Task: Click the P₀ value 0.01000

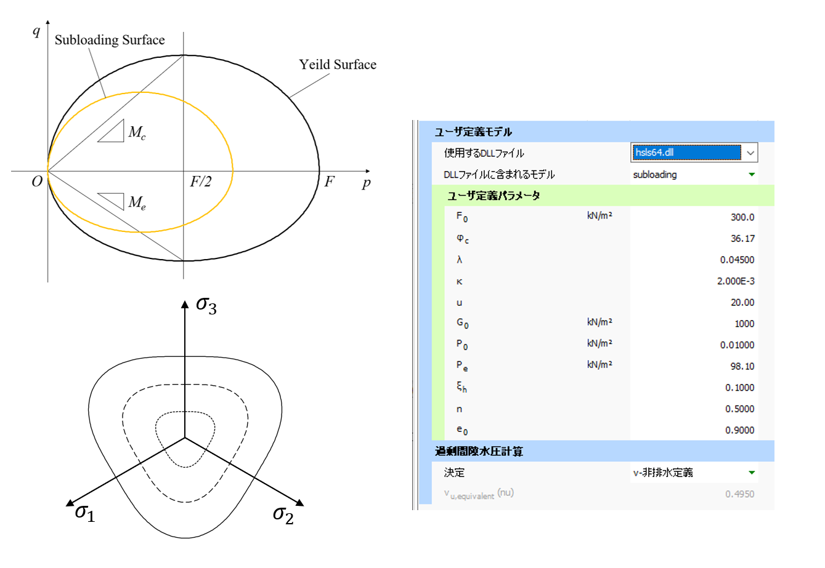Action: click(737, 345)
